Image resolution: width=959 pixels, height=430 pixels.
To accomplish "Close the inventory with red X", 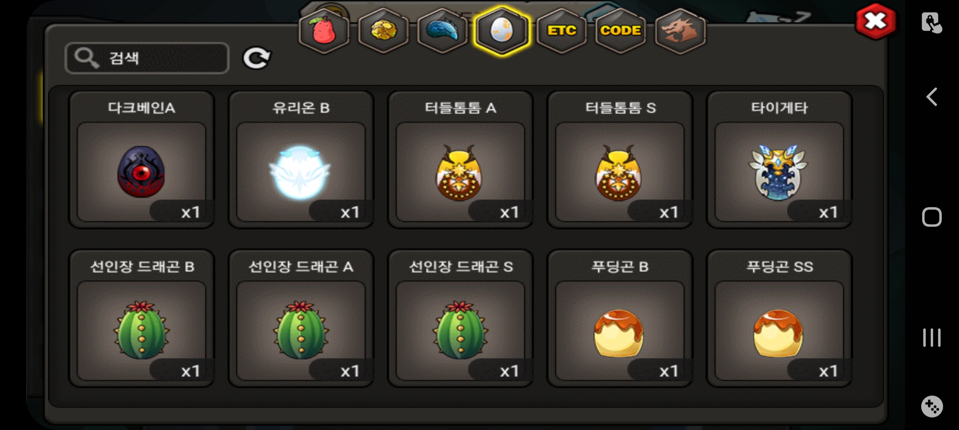I will click(x=876, y=21).
